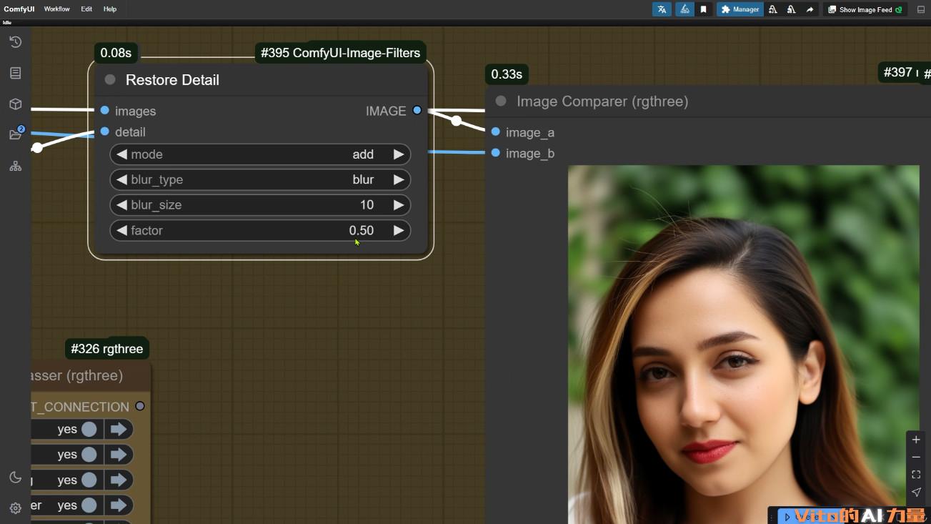Toggle the fourth yes bypass switch
931x524 pixels.
click(x=89, y=505)
